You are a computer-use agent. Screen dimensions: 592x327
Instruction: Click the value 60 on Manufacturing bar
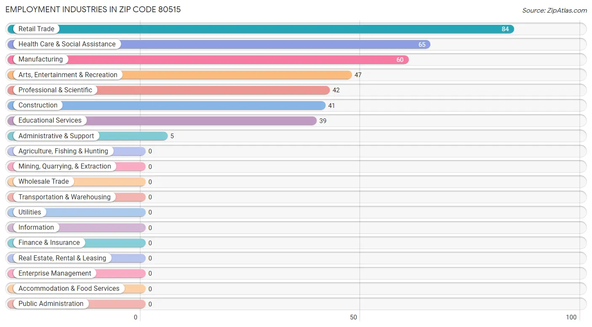400,60
